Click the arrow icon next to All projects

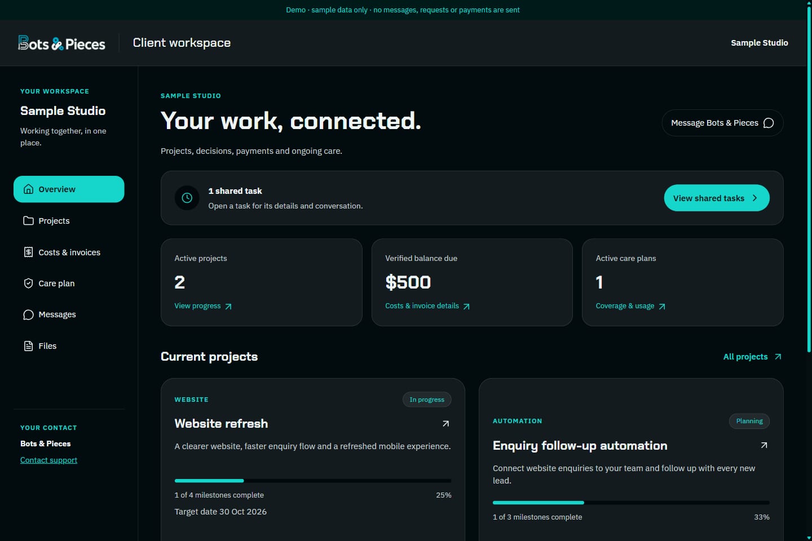pyautogui.click(x=778, y=357)
